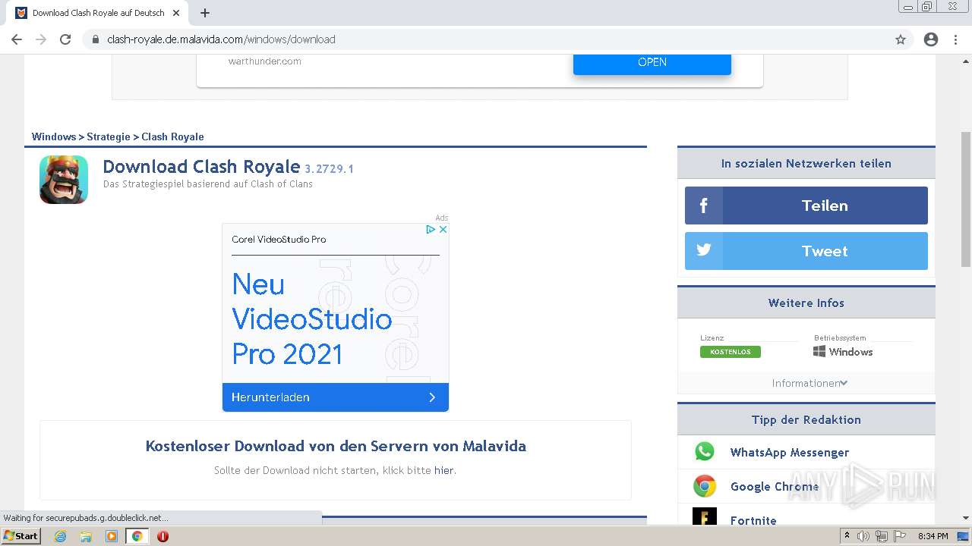Click the network tray icon
Screen dimensions: 972x546
(x=881, y=536)
